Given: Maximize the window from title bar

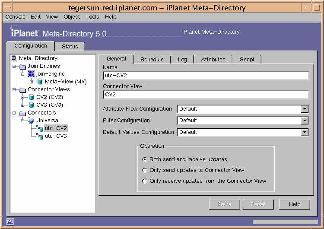Looking at the screenshot, I should [x=316, y=8].
